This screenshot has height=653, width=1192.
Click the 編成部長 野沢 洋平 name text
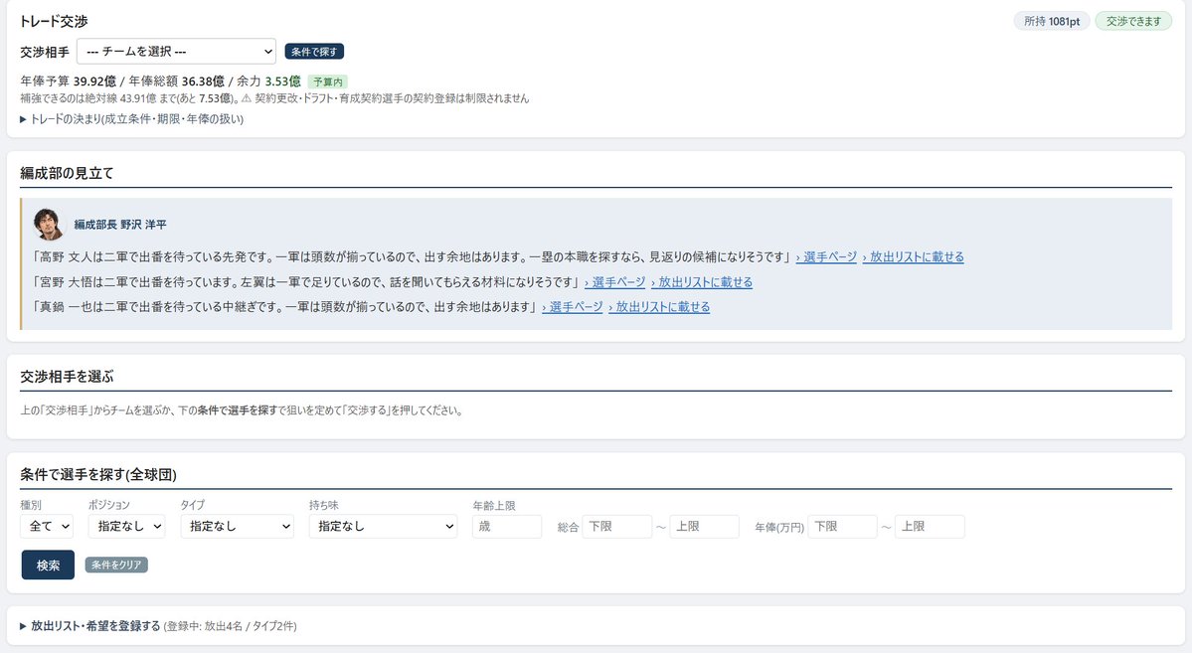click(120, 225)
